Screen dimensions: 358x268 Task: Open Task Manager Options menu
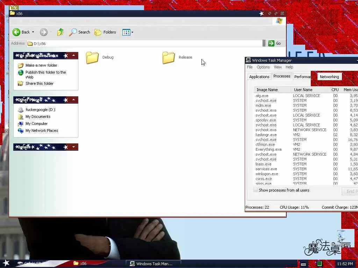(x=263, y=67)
